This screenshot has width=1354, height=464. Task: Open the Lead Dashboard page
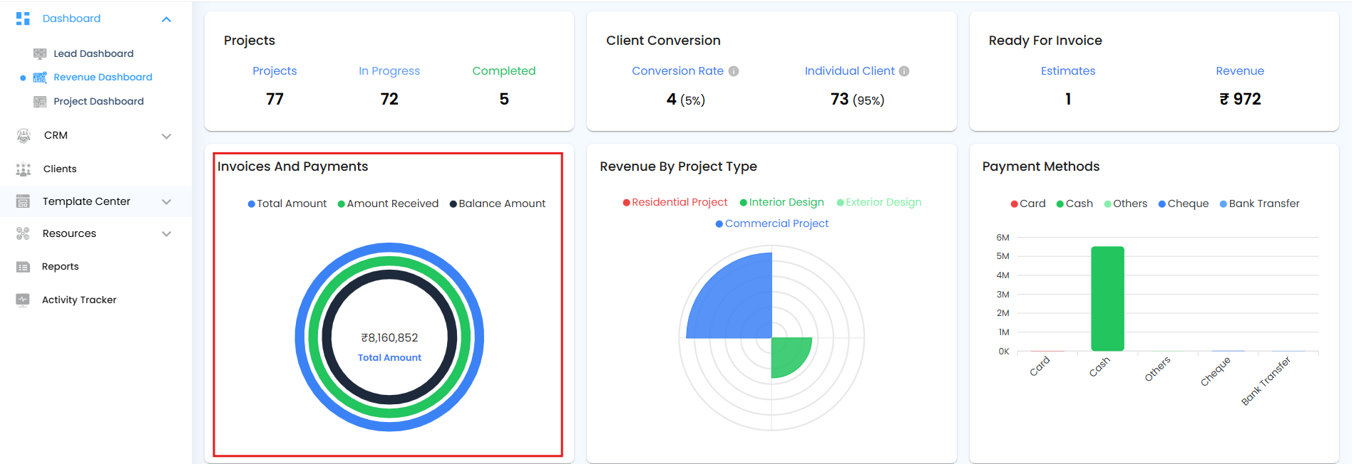tap(93, 53)
